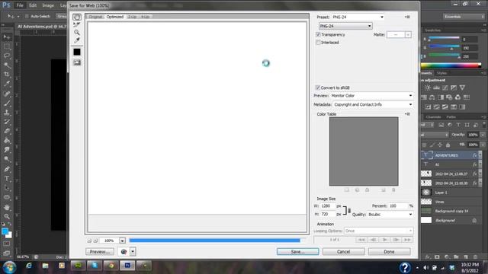488x274 pixels.
Task: Switch to the 4-Up tab
Action: (145, 17)
